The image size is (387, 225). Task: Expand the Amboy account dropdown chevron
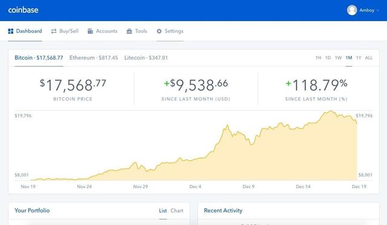[378, 10]
